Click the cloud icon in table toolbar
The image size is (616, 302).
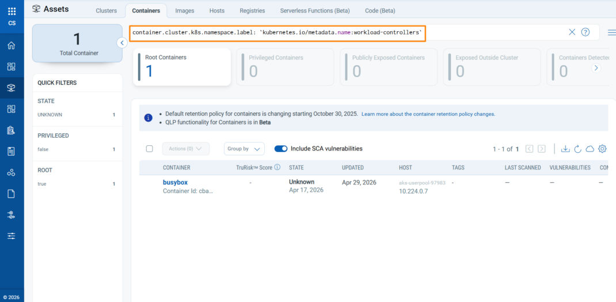[x=590, y=149]
